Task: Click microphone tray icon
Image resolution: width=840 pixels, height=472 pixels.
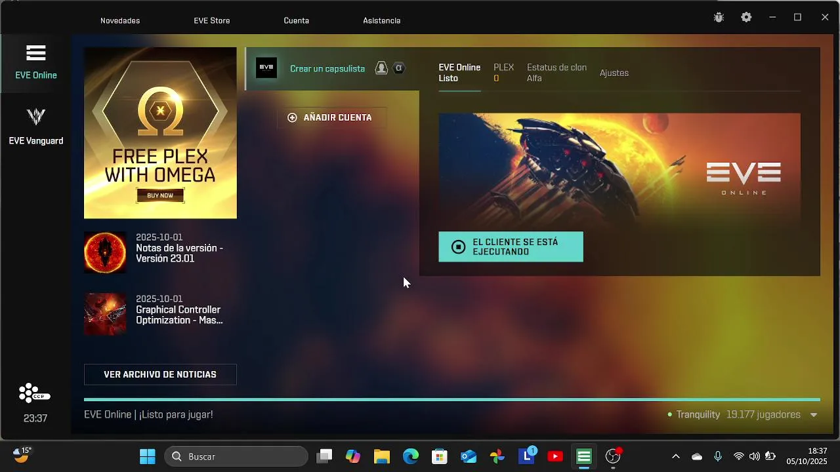Action: click(x=718, y=456)
